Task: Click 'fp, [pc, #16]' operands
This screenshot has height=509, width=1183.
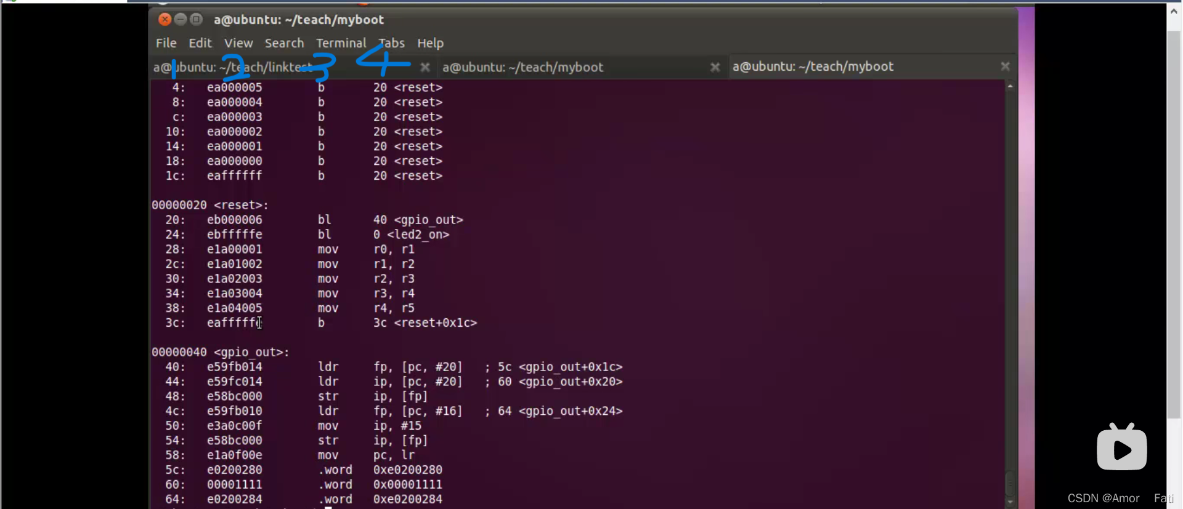Action: [418, 411]
